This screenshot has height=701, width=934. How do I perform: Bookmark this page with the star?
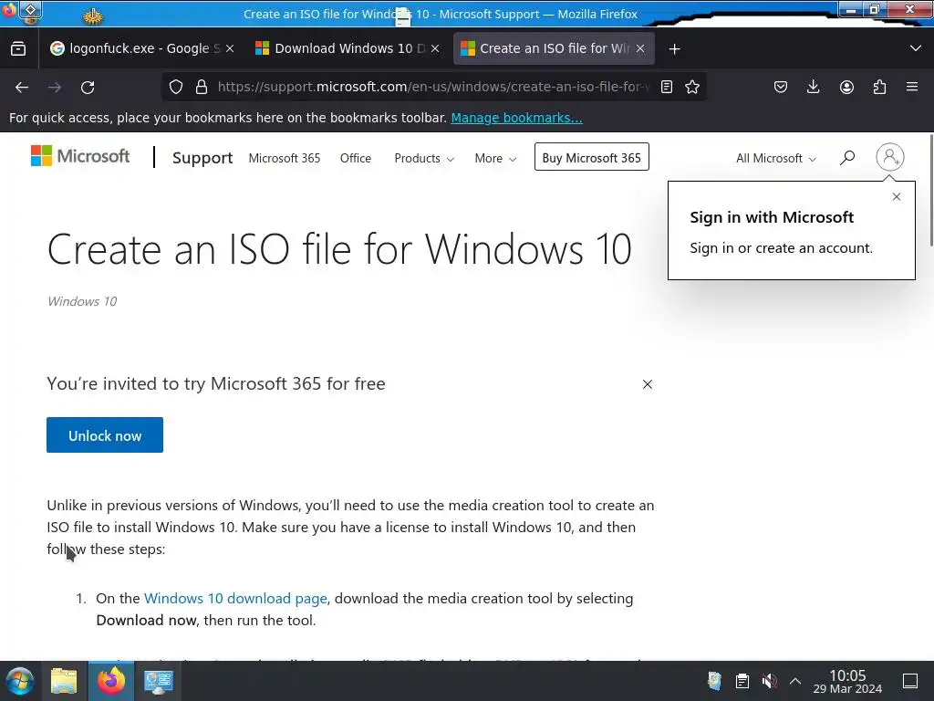pyautogui.click(x=692, y=87)
